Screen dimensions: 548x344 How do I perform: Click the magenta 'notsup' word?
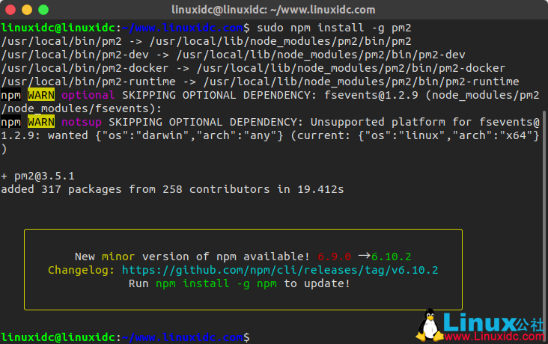(x=82, y=122)
